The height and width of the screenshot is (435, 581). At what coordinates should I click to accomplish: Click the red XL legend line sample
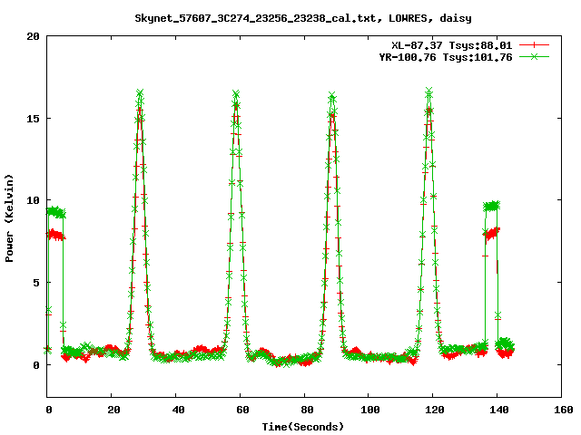click(x=534, y=45)
